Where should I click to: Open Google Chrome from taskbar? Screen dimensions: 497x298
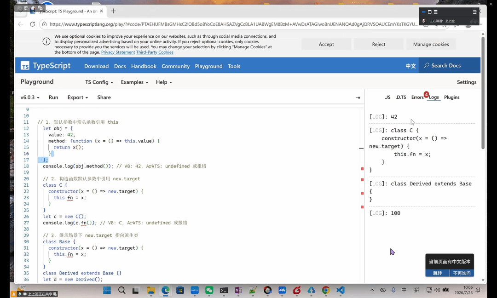tap(325, 290)
